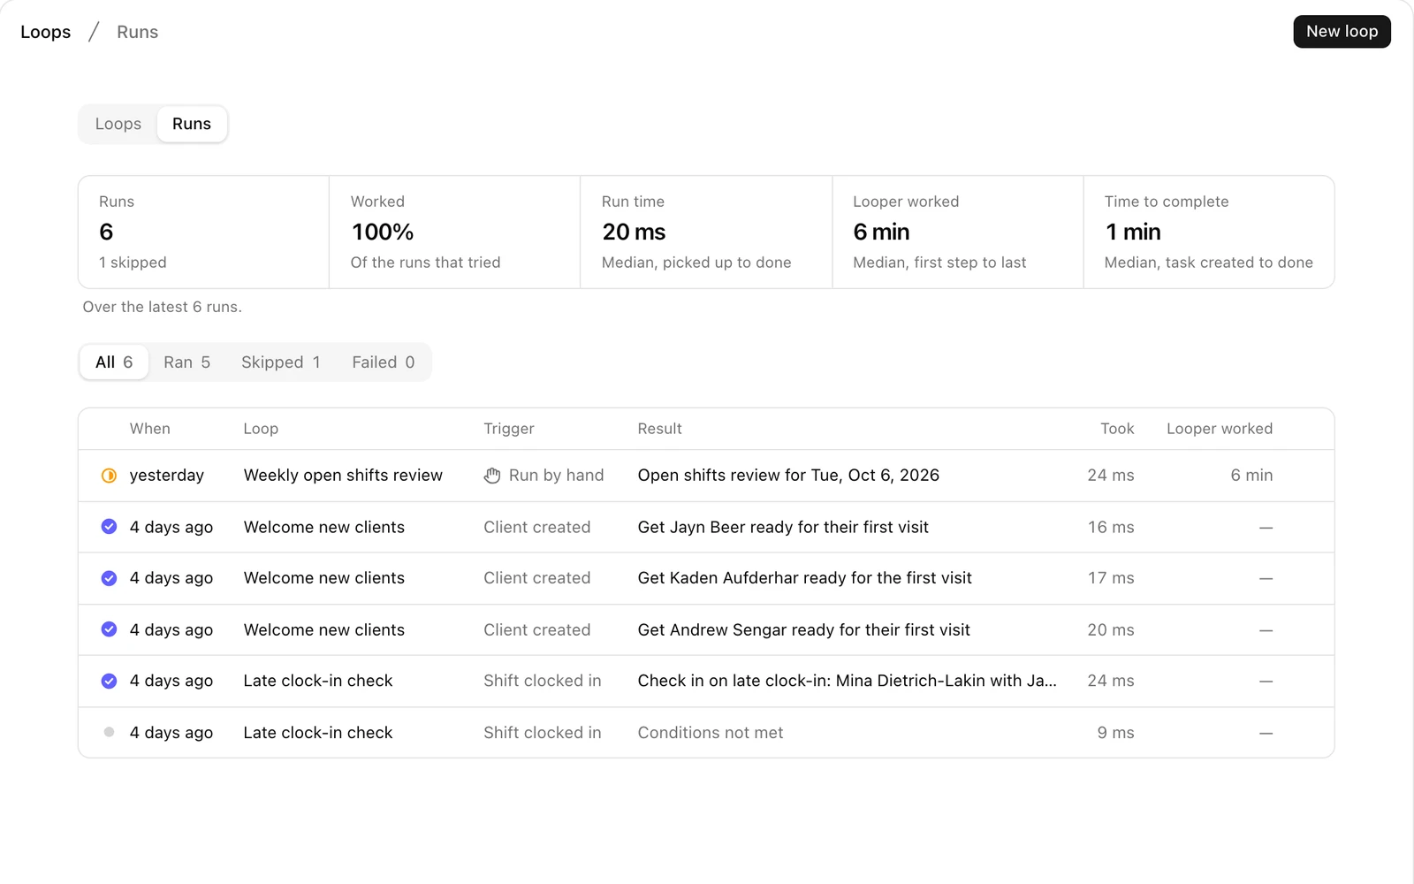Screen dimensions: 1414x884
Task: Click the Runs breadcrumb item
Action: tap(138, 32)
